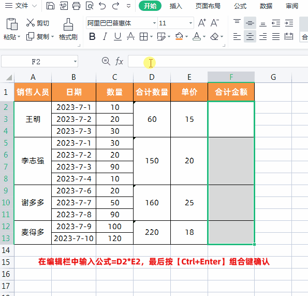Screen dimensions: 308x296
Task: Click the zoom magnifier beside formula bar
Action: 106,61
